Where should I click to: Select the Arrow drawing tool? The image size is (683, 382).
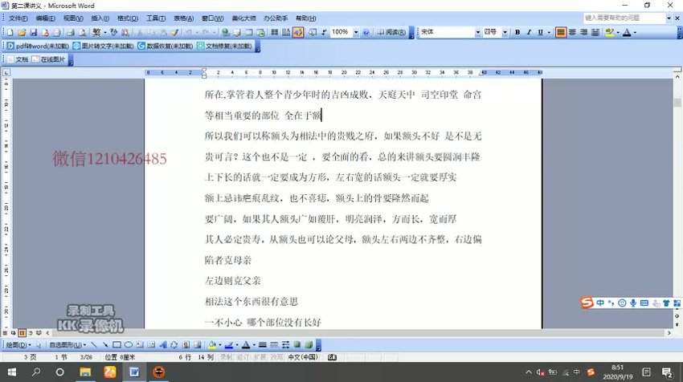105,345
